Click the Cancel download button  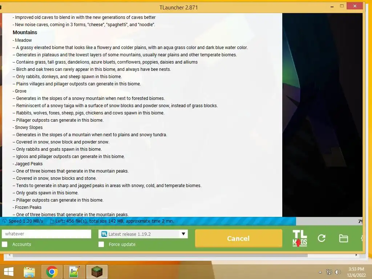[238, 238]
